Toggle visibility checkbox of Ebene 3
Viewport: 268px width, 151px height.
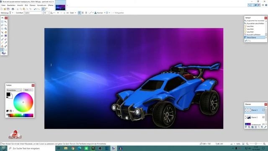pos(263,110)
